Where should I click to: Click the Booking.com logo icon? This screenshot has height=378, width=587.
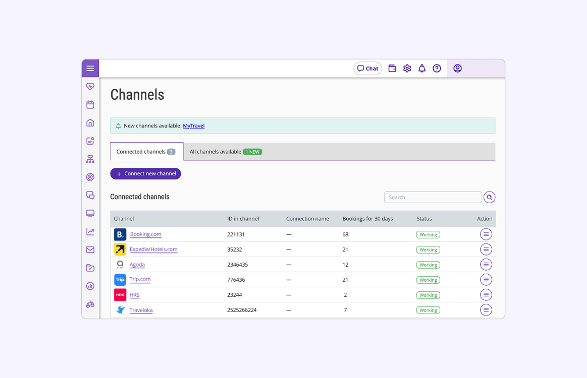coord(120,234)
